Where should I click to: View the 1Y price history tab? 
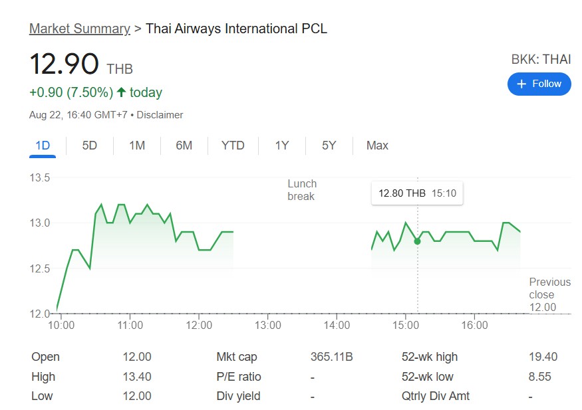click(x=282, y=146)
